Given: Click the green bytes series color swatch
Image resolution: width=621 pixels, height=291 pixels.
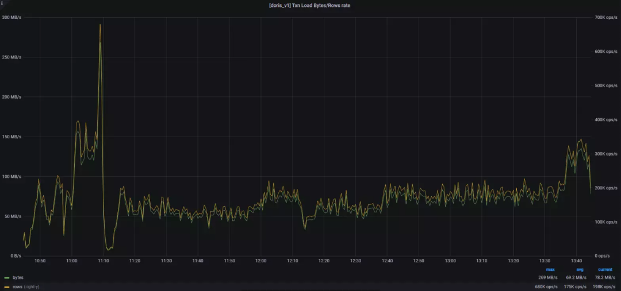Looking at the screenshot, I should pos(7,278).
